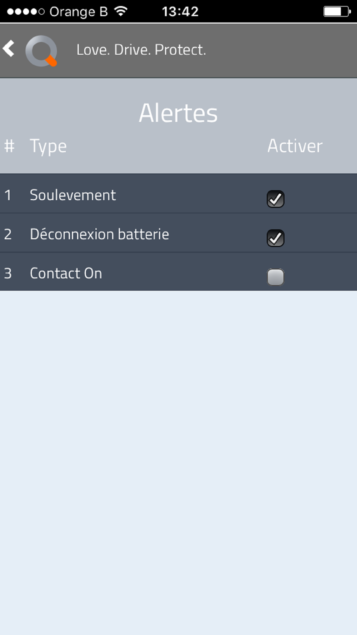Tap the Type column header
Screen dimensions: 357x635
(48, 147)
